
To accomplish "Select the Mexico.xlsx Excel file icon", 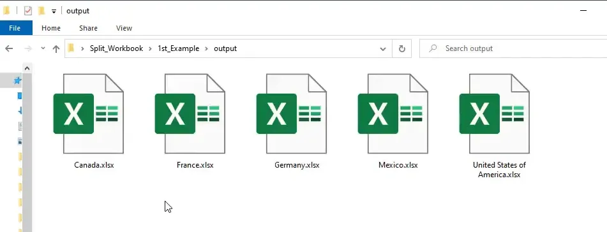I will point(393,113).
